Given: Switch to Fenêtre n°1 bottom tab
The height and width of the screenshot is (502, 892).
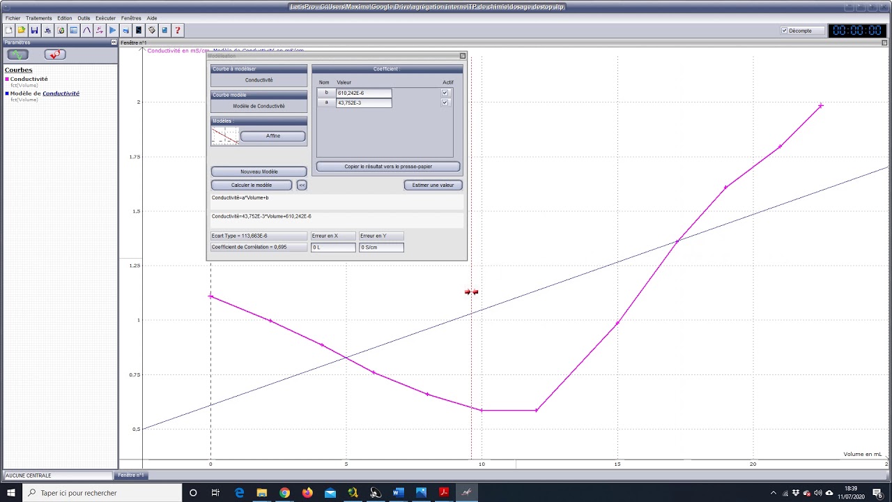Looking at the screenshot, I should (131, 476).
